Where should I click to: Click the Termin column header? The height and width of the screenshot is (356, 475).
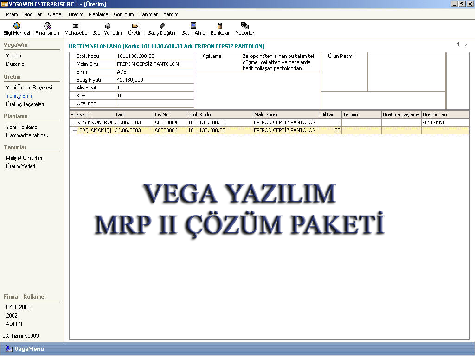[361, 114]
